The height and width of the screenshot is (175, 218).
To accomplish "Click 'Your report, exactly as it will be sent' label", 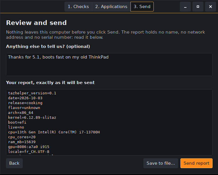I will tap(50, 83).
